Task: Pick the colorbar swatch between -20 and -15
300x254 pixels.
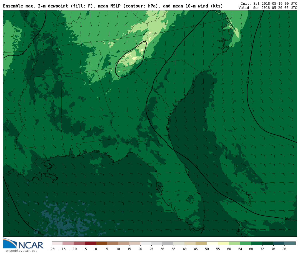Action: [57, 243]
